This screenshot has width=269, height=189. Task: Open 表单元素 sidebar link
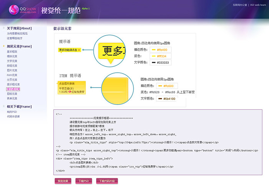[12, 98]
